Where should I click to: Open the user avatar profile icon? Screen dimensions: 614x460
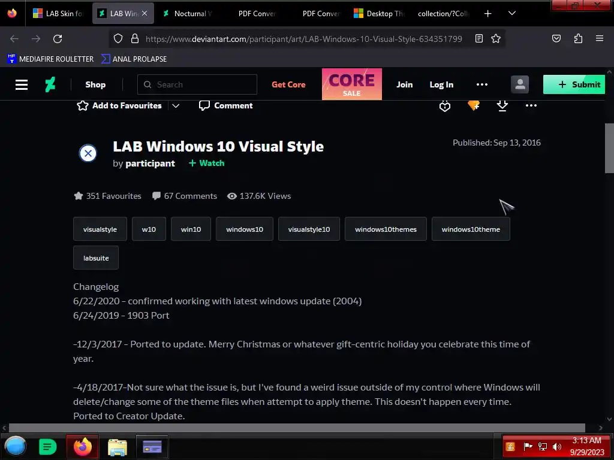[x=520, y=84]
